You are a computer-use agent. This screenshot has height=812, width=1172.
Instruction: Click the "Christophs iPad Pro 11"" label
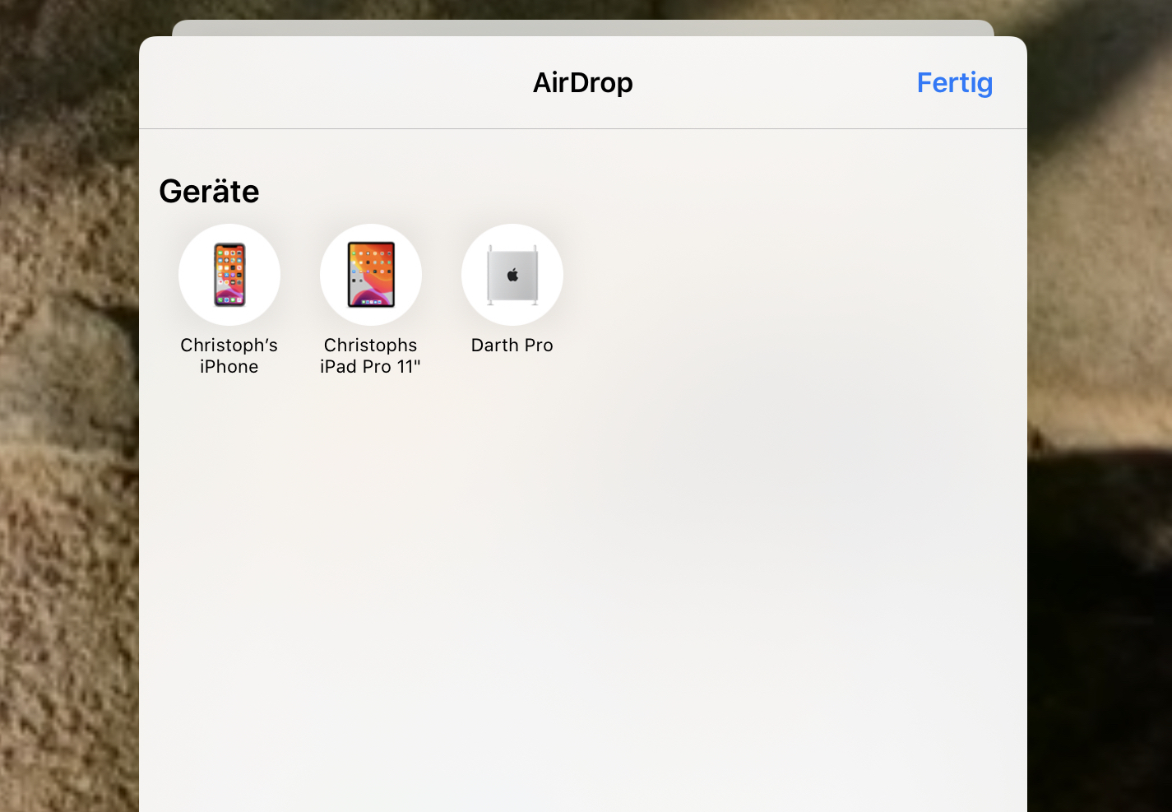371,355
